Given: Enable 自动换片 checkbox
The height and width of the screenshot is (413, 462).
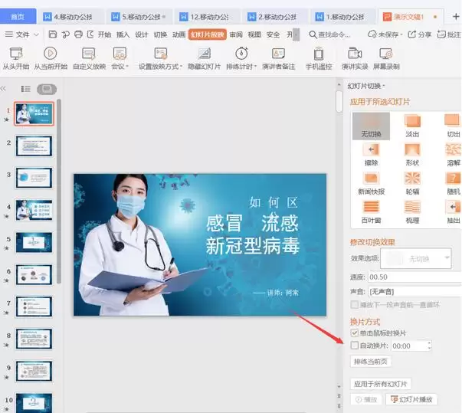Looking at the screenshot, I should coord(354,346).
